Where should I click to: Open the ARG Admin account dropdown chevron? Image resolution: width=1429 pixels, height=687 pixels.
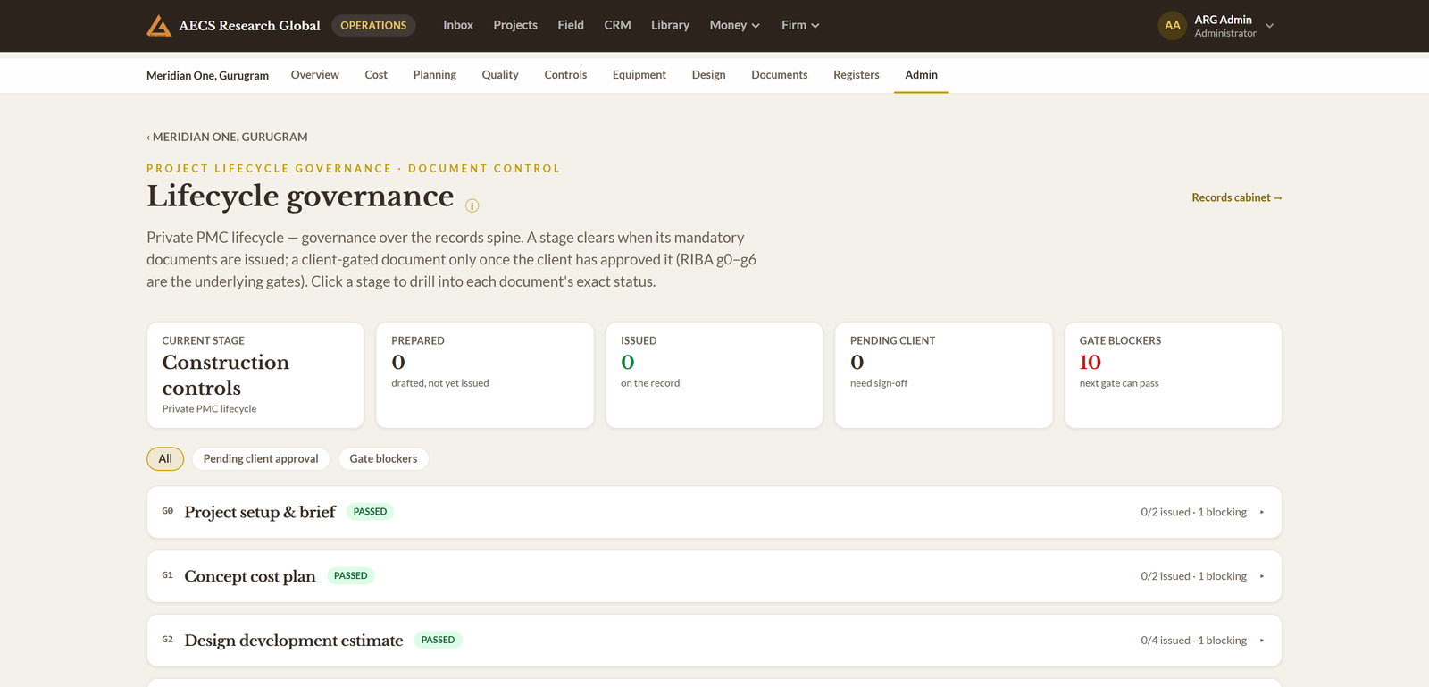[1269, 26]
